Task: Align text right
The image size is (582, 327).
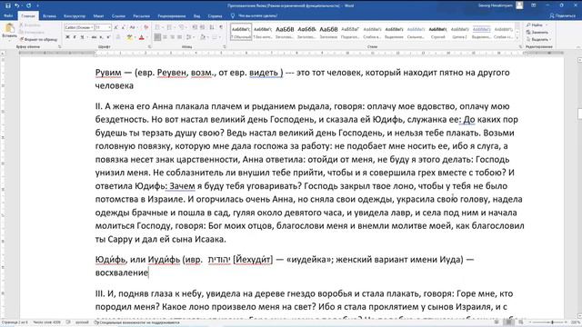Action: coord(172,37)
